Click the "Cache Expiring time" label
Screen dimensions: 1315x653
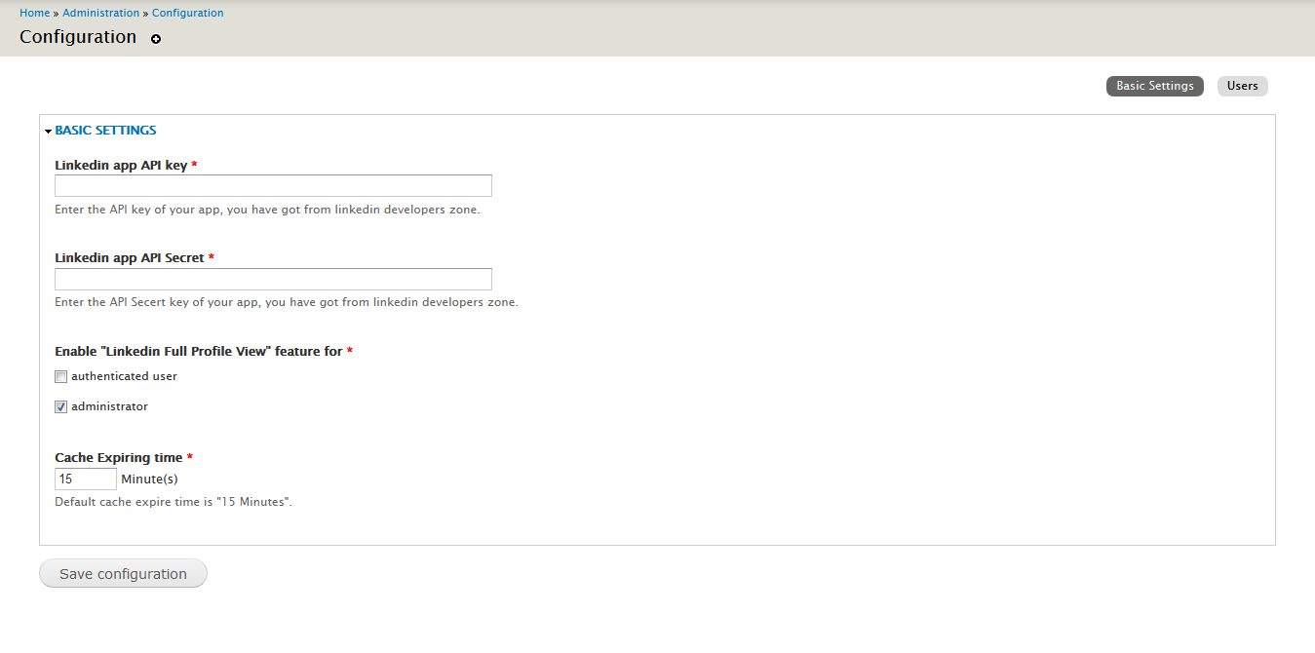pos(119,457)
